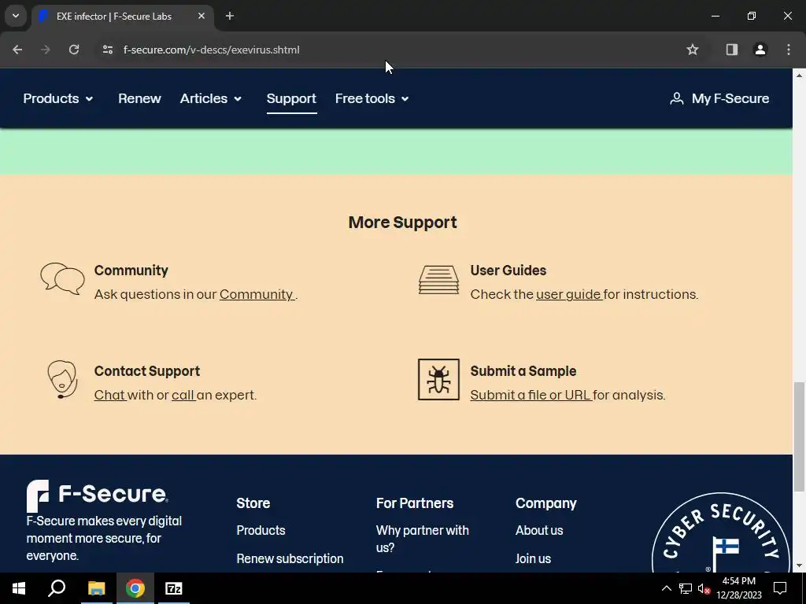This screenshot has height=604, width=806.
Task: Click the network icon in system tray
Action: click(x=686, y=588)
